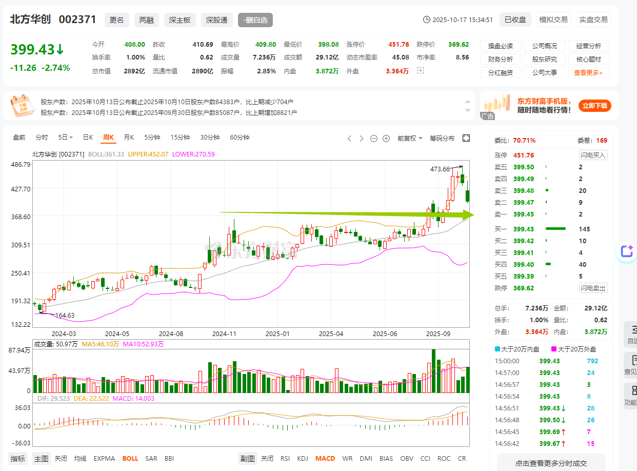Open 模拟交易 simulated trading

(553, 19)
